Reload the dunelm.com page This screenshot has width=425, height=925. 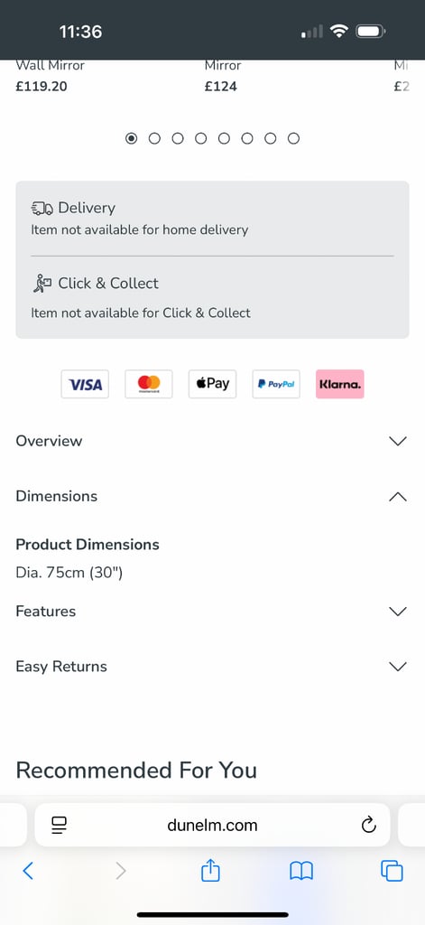[x=369, y=825]
